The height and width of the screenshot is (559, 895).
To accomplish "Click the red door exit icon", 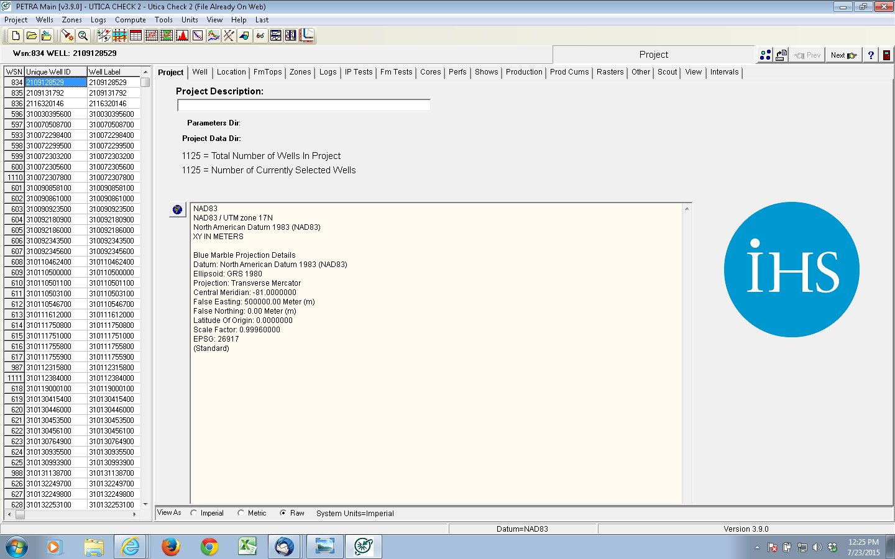I will click(886, 55).
